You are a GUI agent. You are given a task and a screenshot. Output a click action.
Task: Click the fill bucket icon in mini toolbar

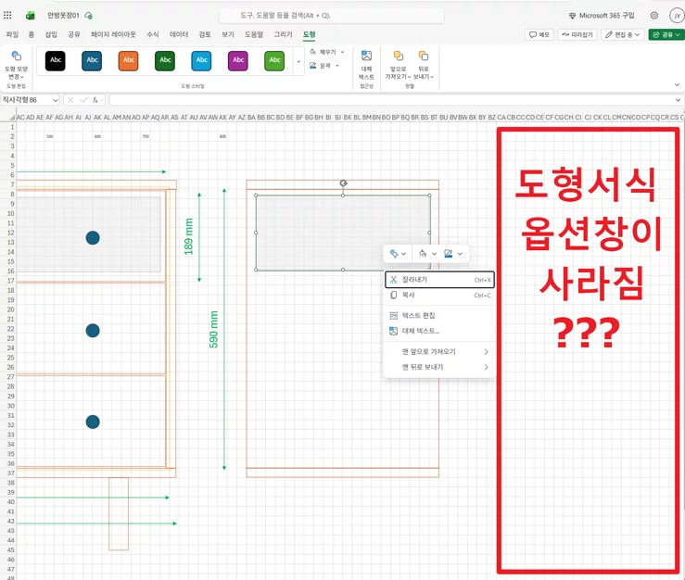(423, 254)
